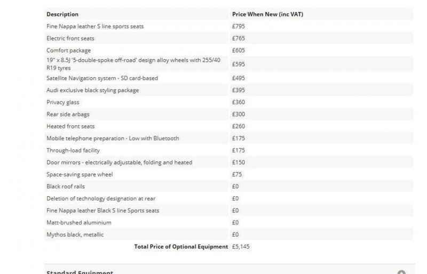
Task: Click the Privacy glass entry
Action: [x=63, y=102]
